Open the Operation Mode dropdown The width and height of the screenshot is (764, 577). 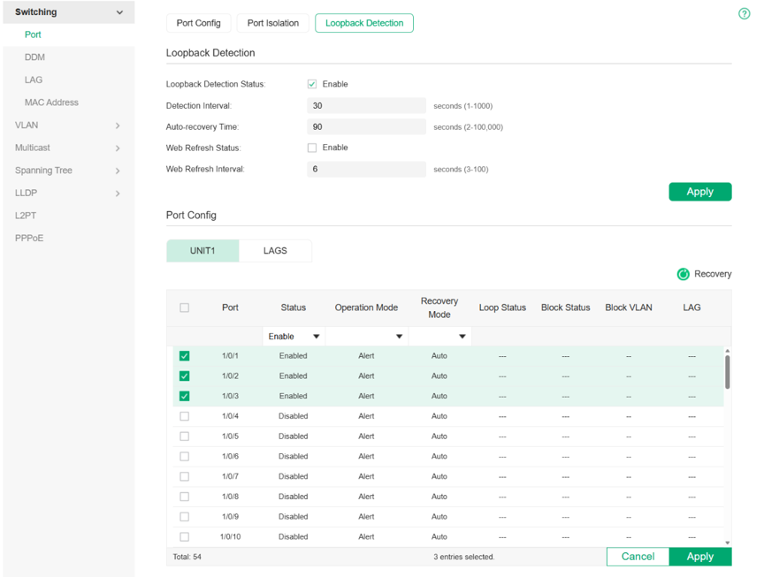point(366,337)
